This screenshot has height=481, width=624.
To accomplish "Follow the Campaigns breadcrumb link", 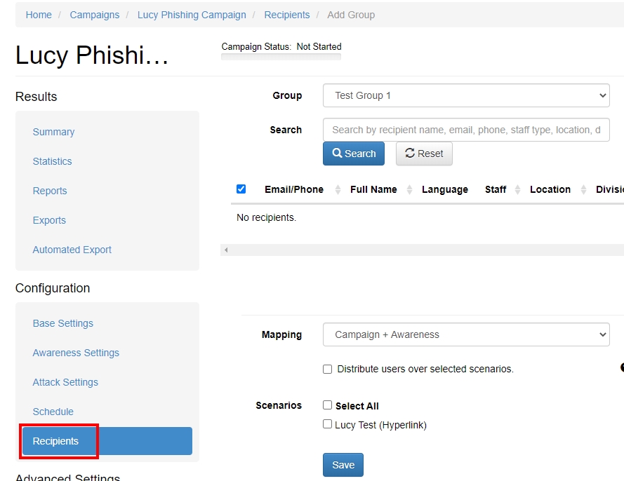I will coord(95,15).
